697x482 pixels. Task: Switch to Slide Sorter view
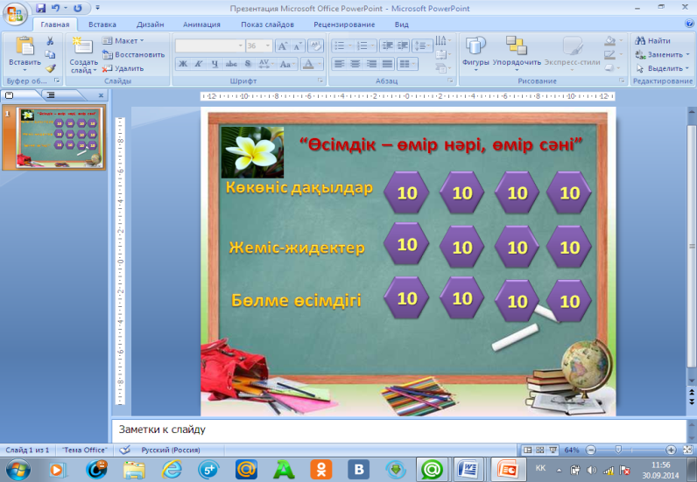(x=540, y=450)
